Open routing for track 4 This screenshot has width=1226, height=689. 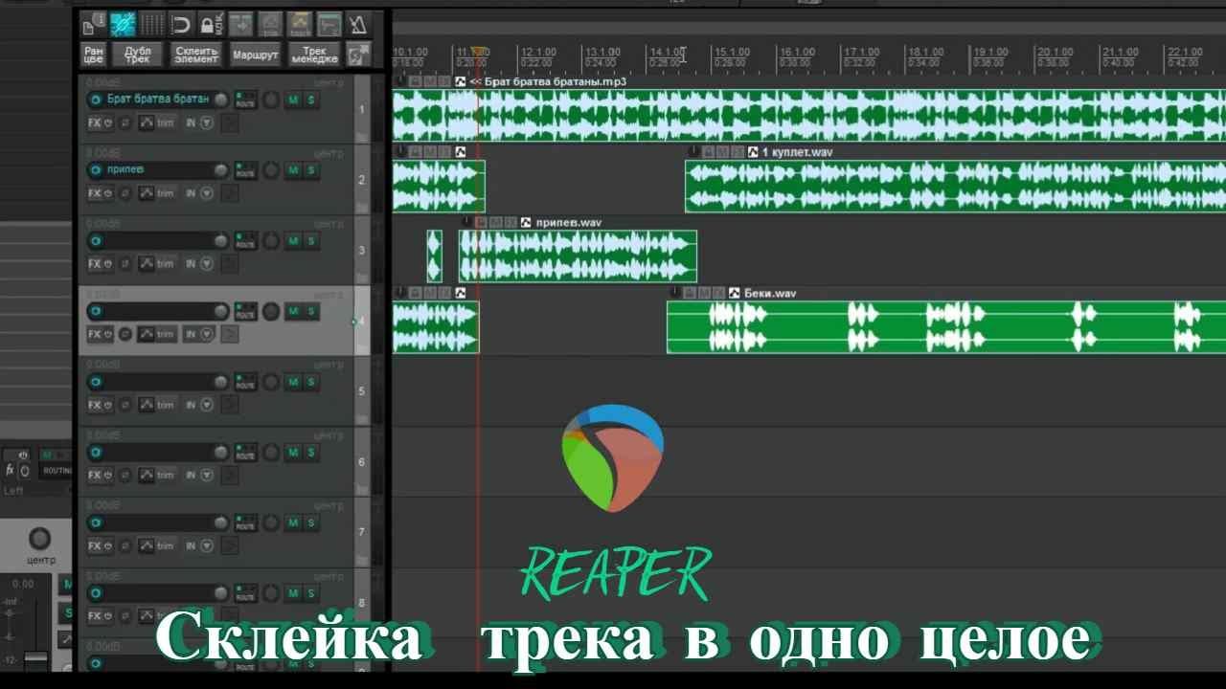click(x=246, y=311)
